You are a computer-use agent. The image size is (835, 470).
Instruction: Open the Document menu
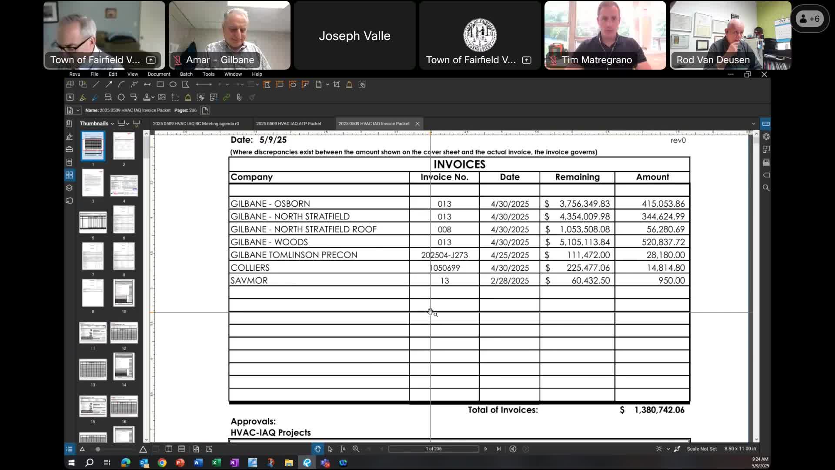tap(159, 74)
